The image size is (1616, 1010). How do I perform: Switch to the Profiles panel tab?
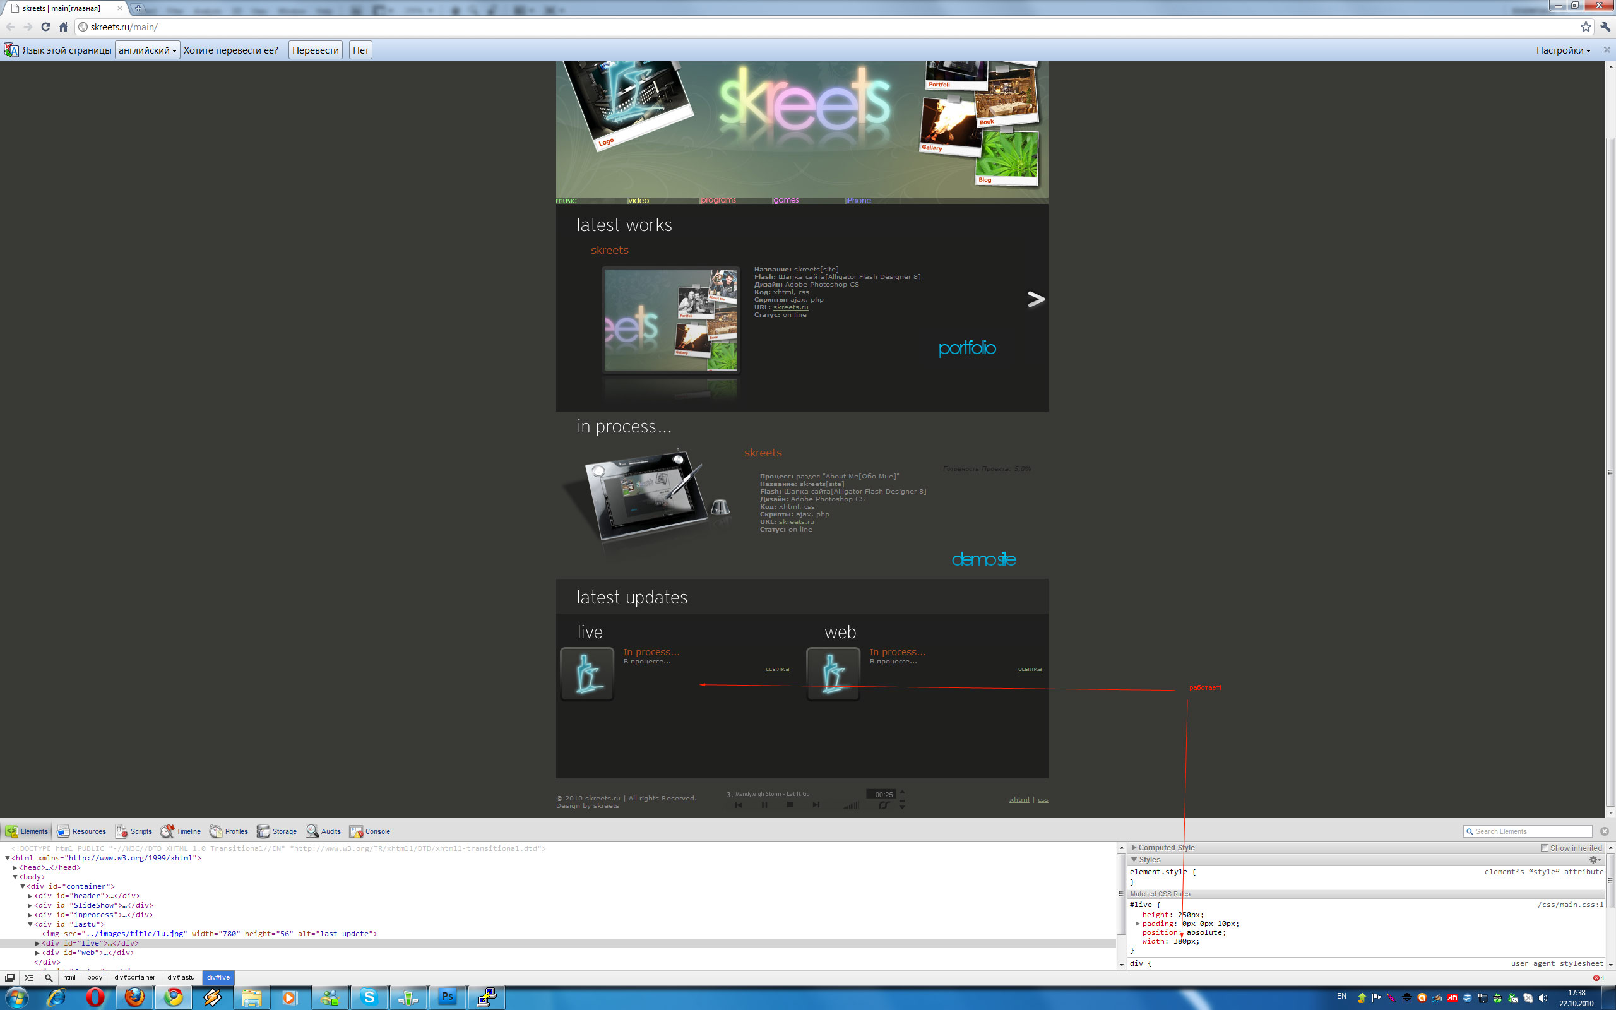tap(229, 831)
